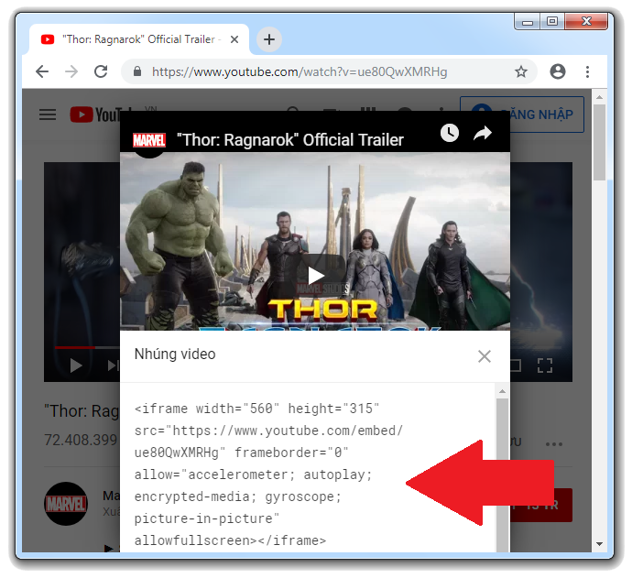The width and height of the screenshot is (632, 578).
Task: Bookmark this page with the star icon
Action: click(520, 71)
